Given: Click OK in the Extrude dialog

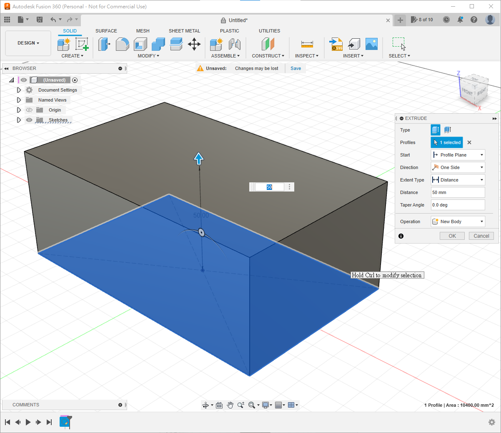Looking at the screenshot, I should point(452,236).
